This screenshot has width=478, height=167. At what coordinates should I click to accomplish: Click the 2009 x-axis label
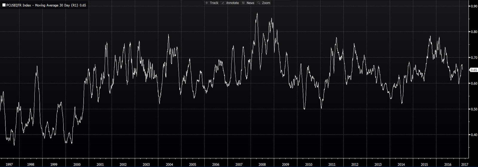[286, 164]
